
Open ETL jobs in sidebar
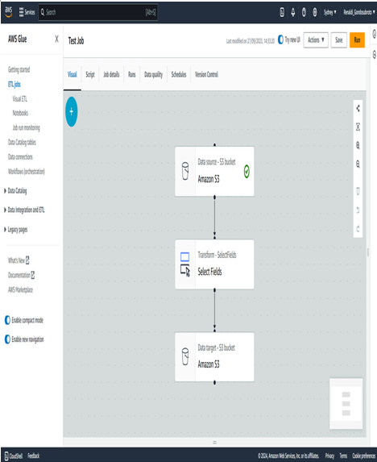click(14, 85)
